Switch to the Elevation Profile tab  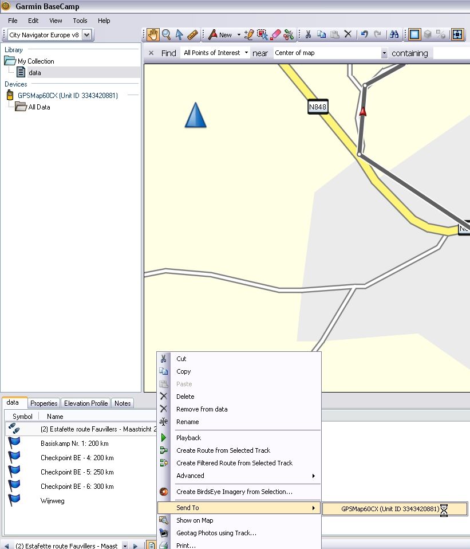(x=86, y=403)
